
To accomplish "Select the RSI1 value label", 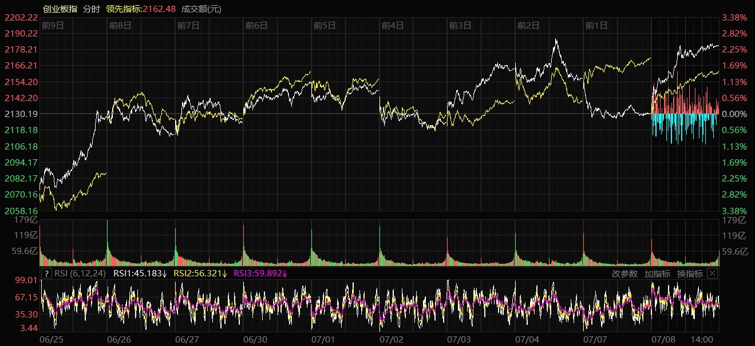I will pyautogui.click(x=140, y=273).
